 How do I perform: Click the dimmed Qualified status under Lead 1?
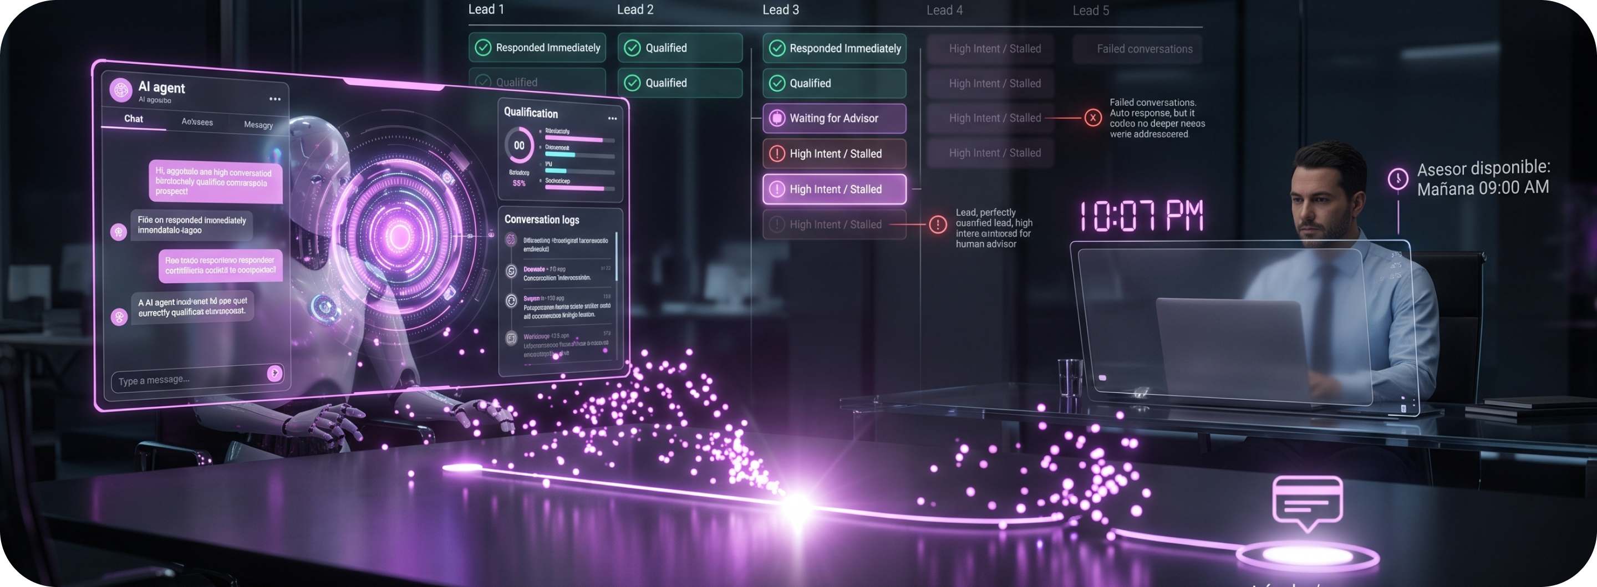(x=537, y=82)
